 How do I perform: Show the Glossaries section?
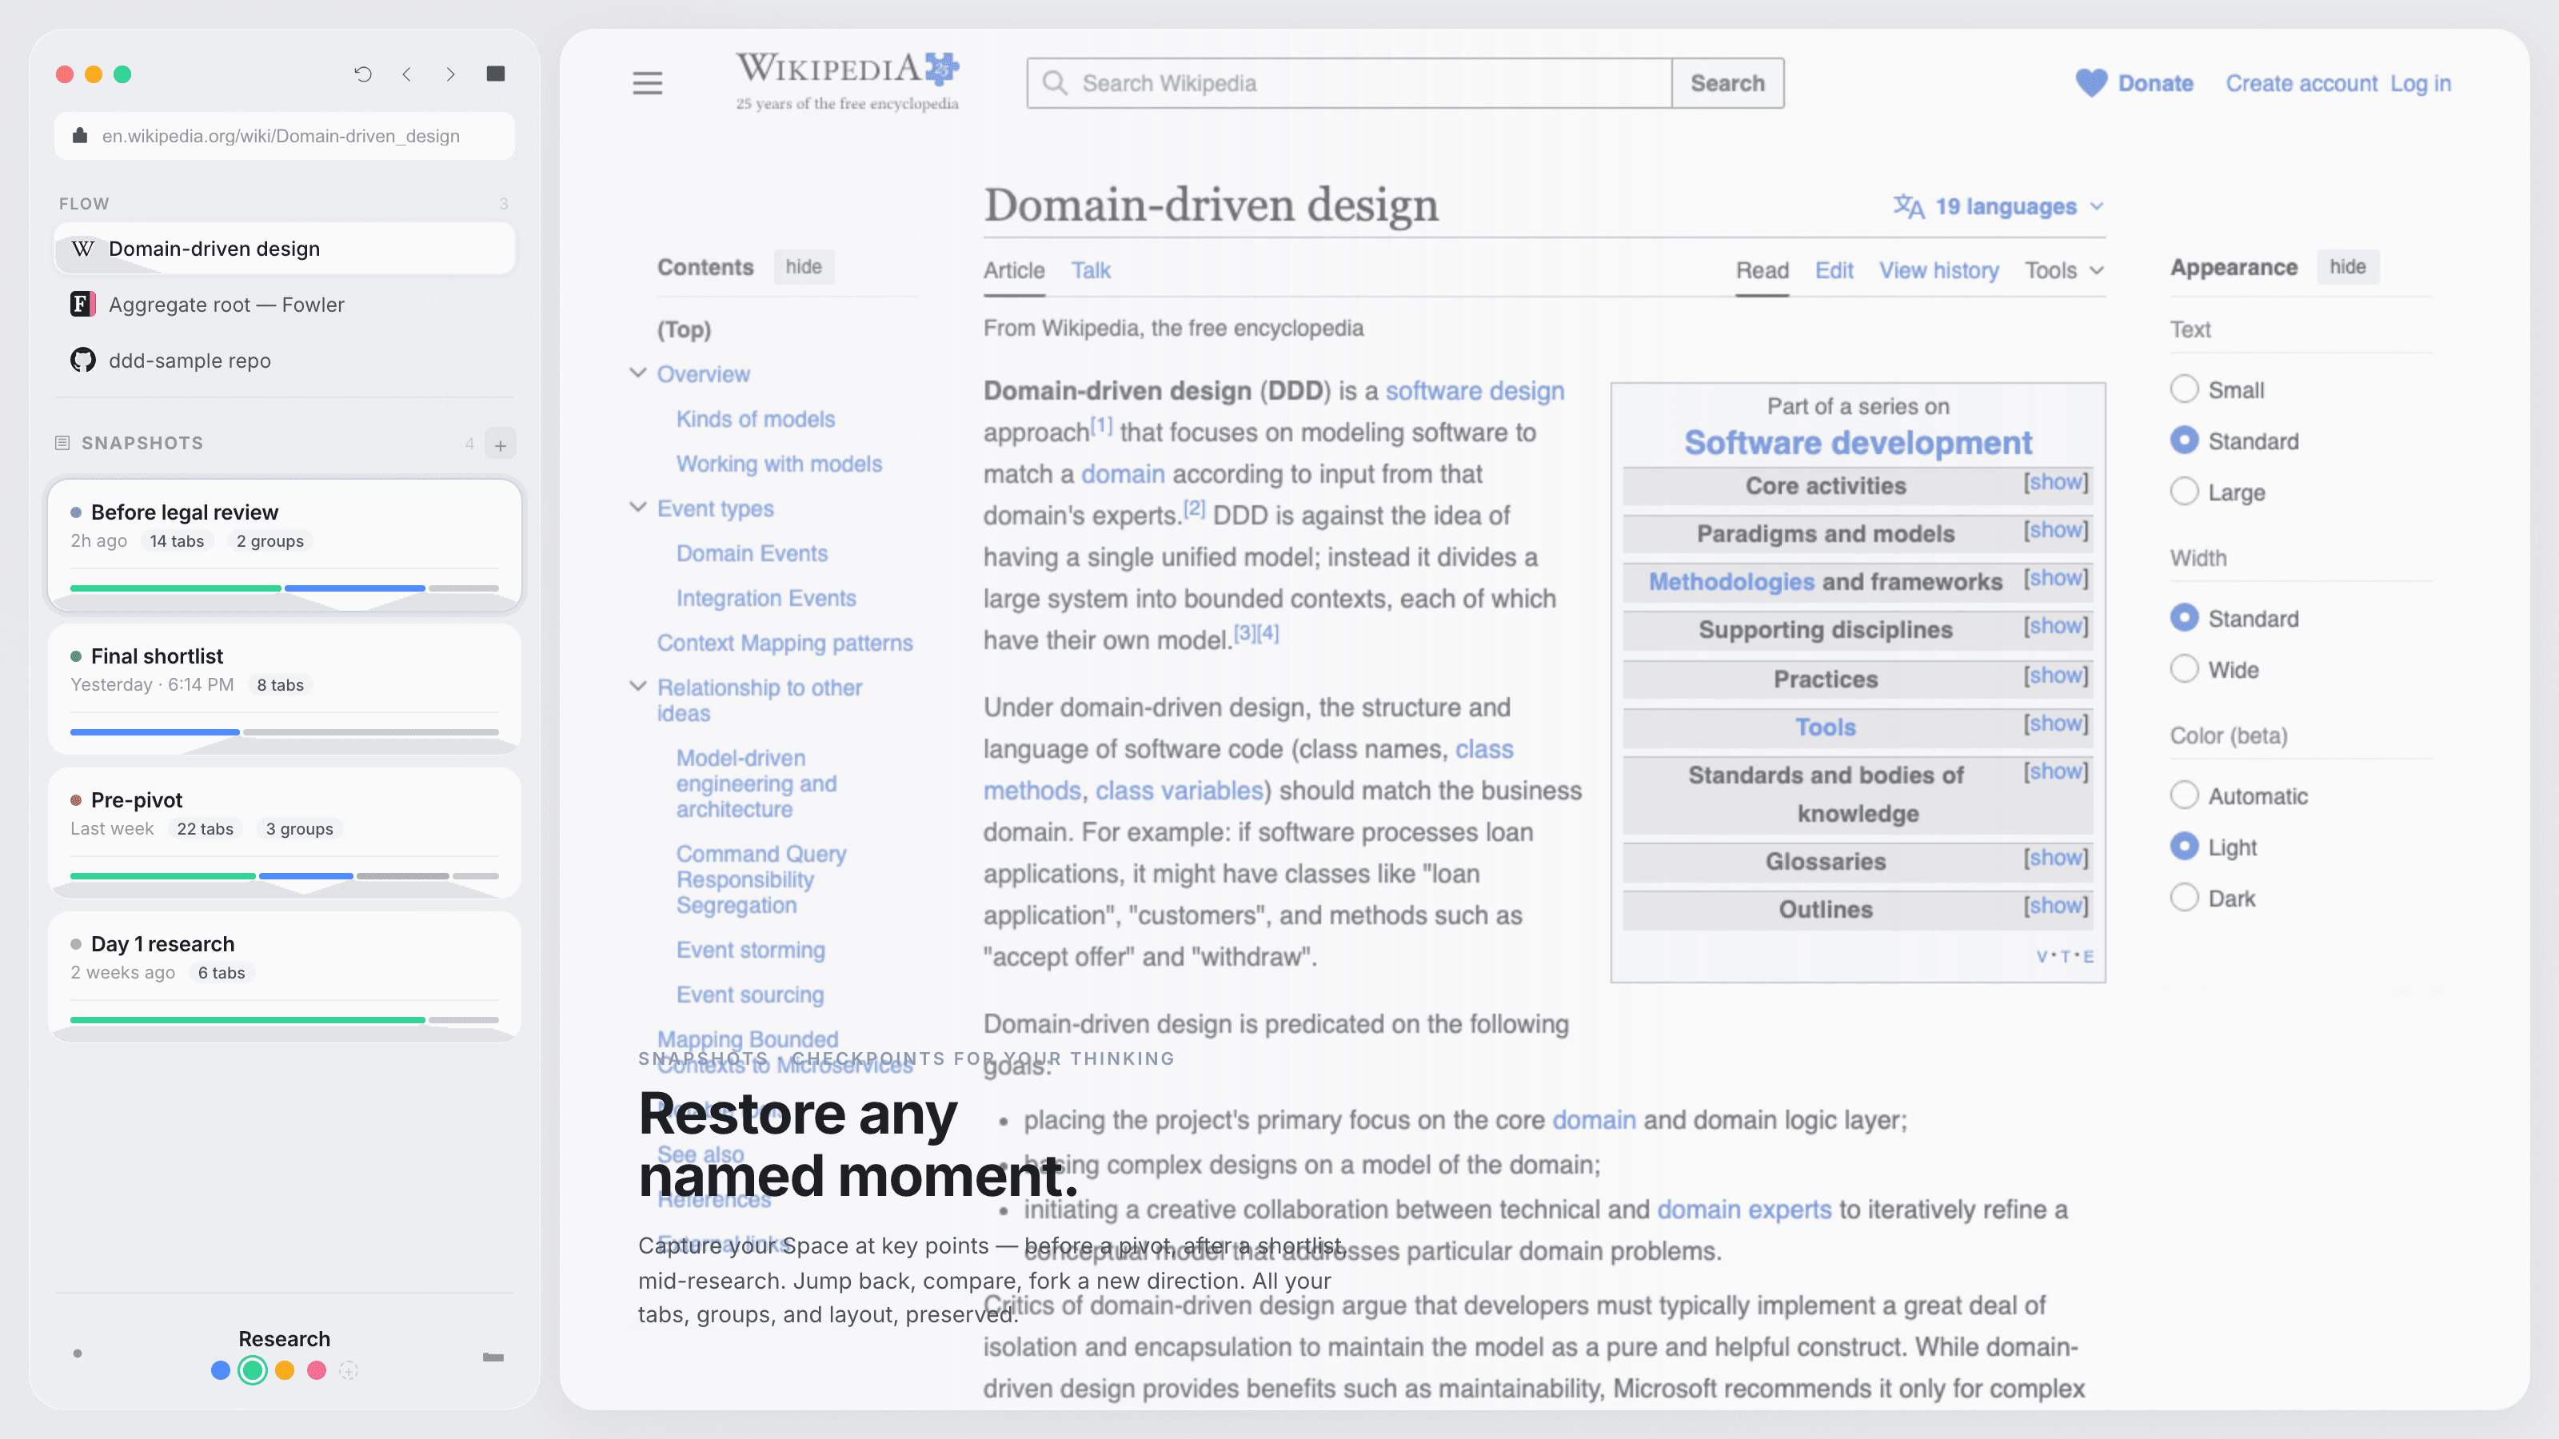(2055, 858)
